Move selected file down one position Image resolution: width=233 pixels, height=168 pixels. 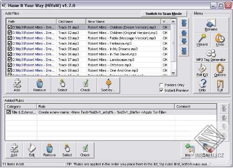click(x=184, y=41)
